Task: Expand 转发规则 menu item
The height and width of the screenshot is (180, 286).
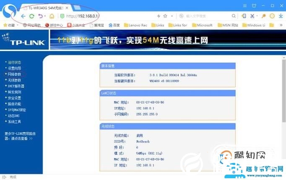Action: (x=14, y=92)
